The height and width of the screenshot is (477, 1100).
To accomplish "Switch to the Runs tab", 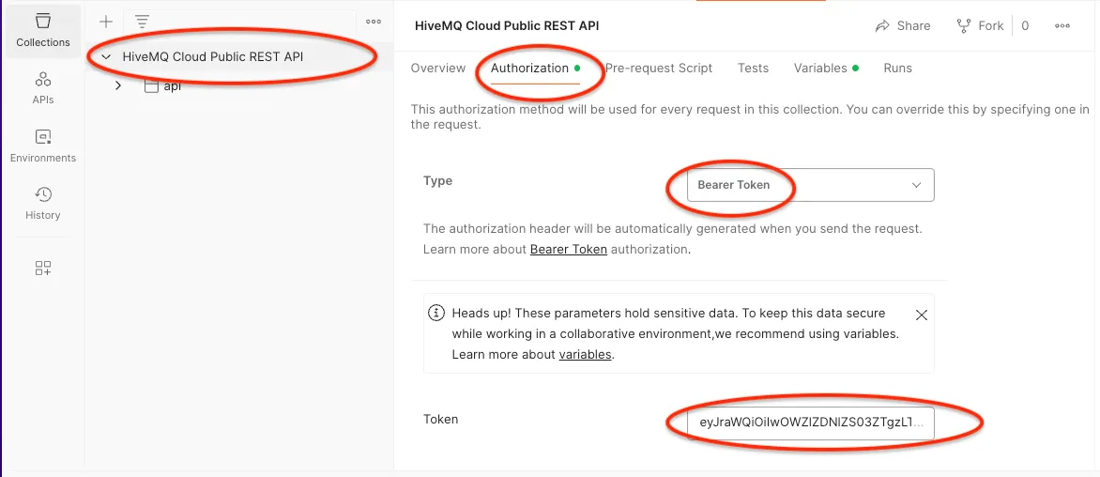I will tap(897, 68).
